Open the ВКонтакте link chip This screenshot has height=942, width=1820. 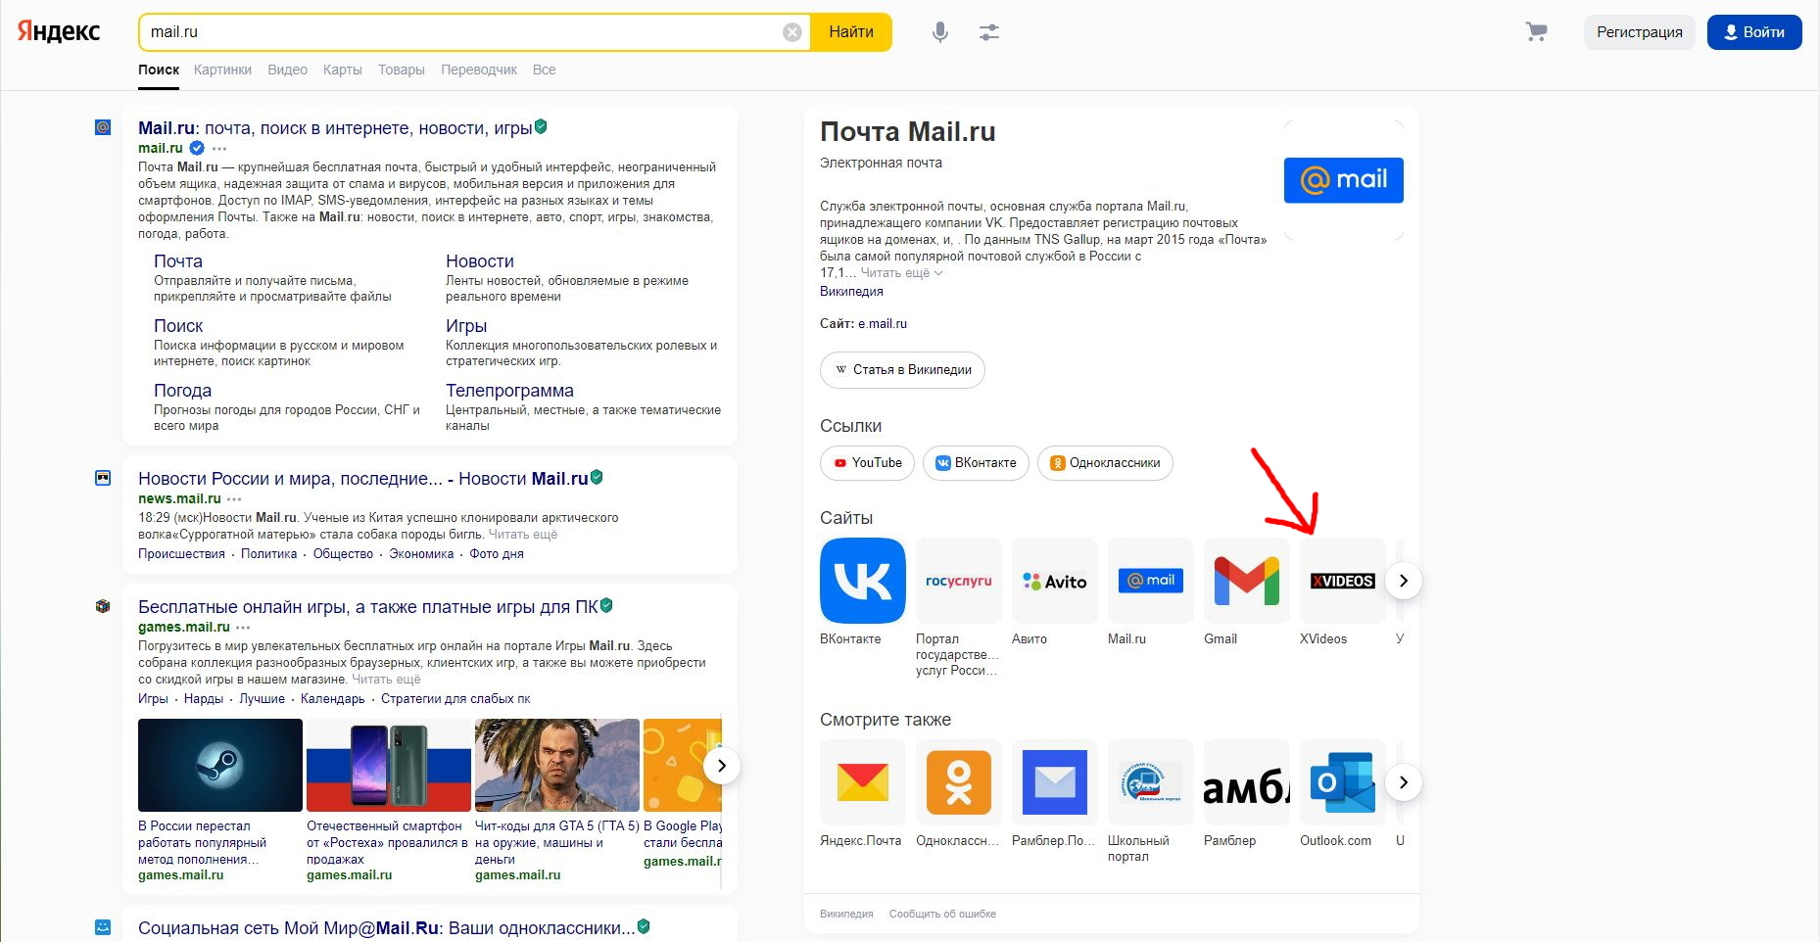tap(976, 463)
